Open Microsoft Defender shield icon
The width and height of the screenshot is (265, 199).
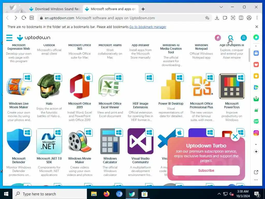pos(19,141)
